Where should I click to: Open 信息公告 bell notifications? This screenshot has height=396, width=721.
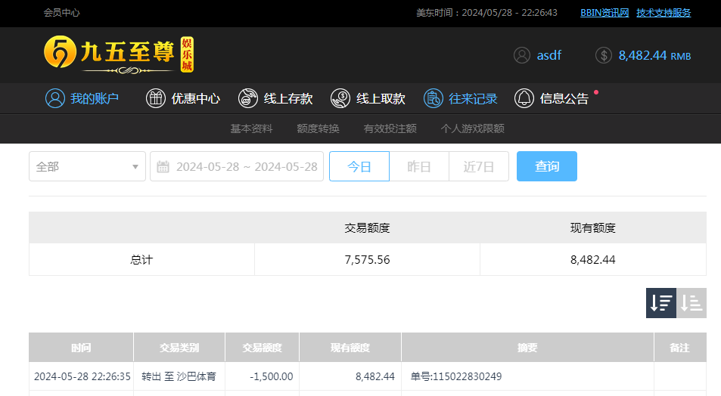click(524, 98)
